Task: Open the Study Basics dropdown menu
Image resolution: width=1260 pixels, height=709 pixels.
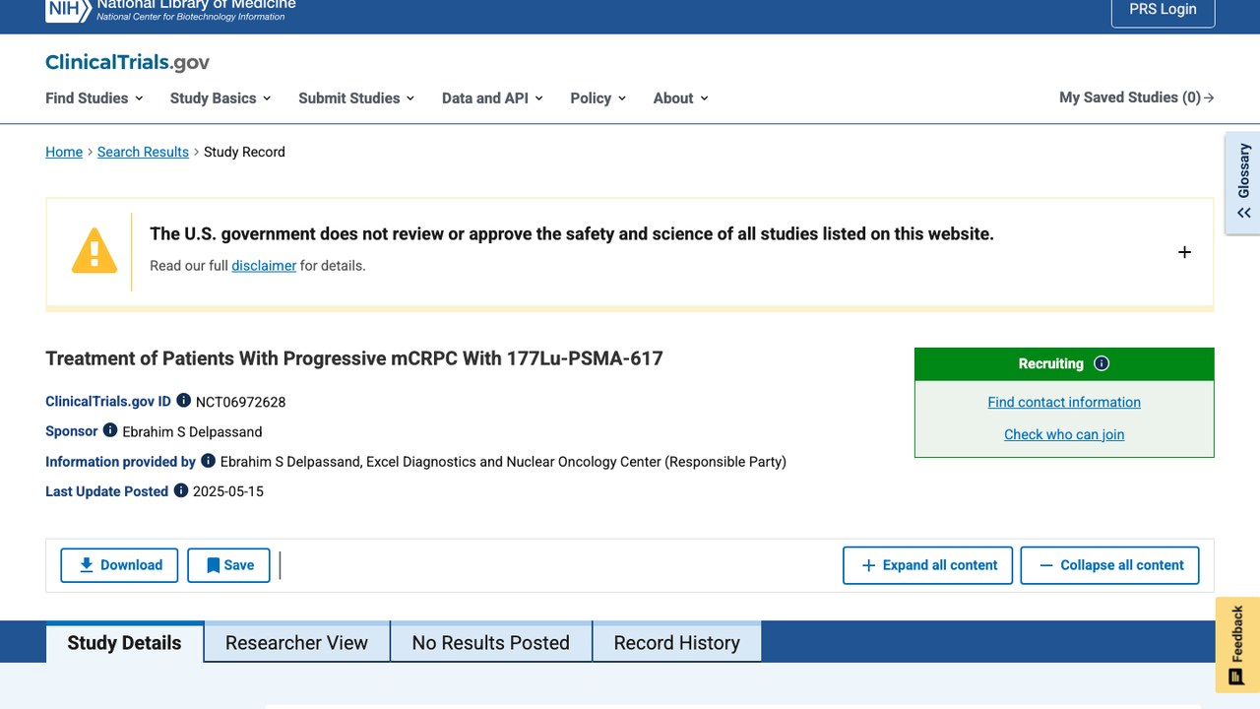Action: 220,97
